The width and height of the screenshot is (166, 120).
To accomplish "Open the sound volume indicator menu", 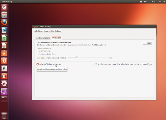I will [x=153, y=2].
